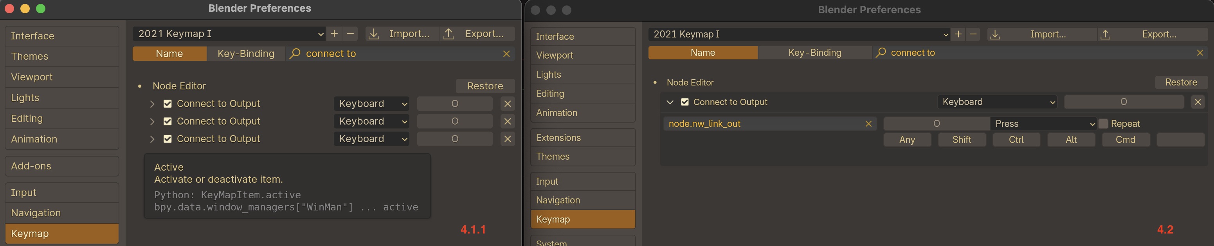This screenshot has width=1214, height=246.
Task: Open second Keyboard type dropdown in left window
Action: 371,121
